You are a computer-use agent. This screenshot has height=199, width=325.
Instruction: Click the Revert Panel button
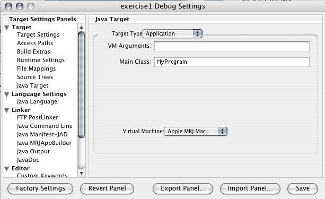(x=107, y=188)
